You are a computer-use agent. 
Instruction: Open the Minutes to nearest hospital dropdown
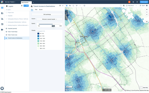(x=49, y=19)
